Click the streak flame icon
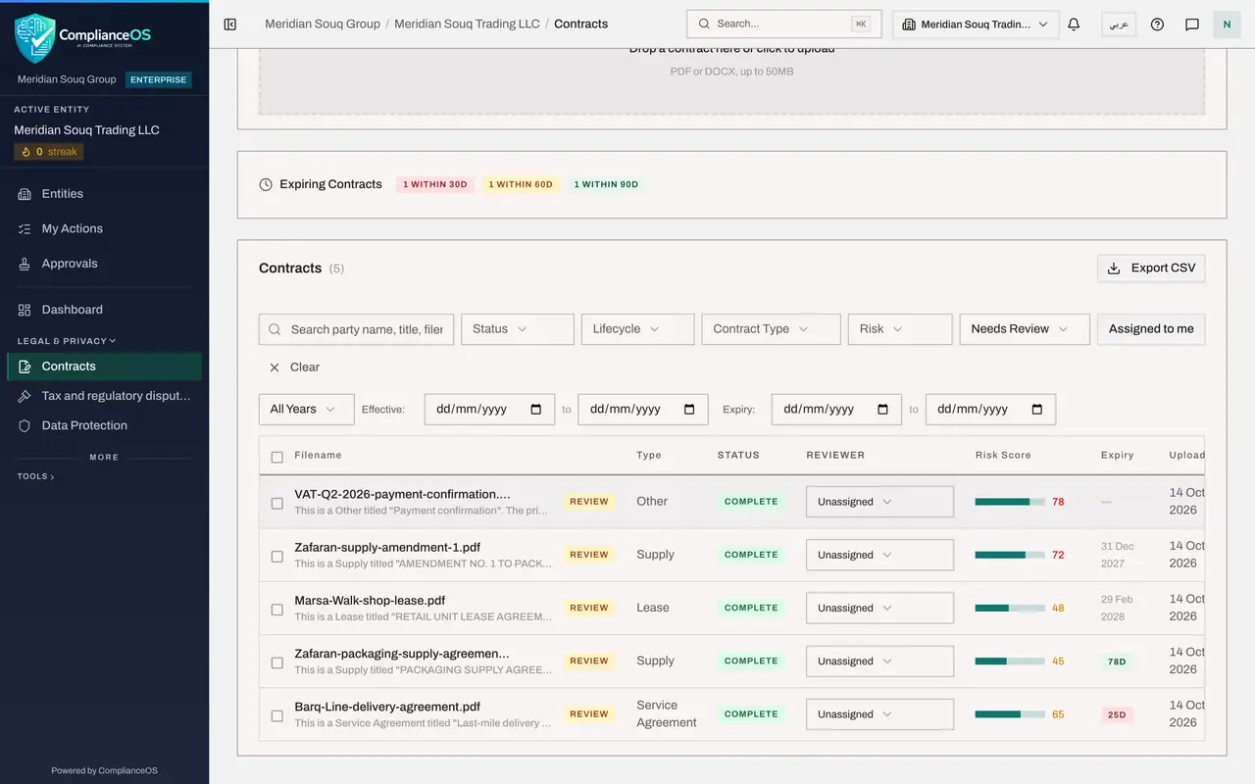The height and width of the screenshot is (784, 1255). pos(25,152)
